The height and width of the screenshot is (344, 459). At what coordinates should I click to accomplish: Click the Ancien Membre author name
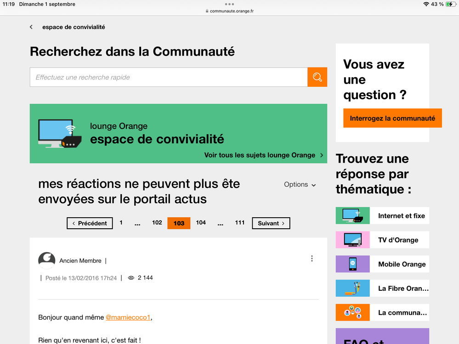(80, 260)
